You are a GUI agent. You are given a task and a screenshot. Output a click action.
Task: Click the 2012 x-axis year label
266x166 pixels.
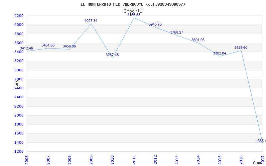[x=155, y=160]
